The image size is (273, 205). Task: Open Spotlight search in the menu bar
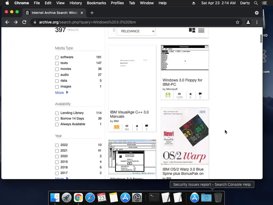coord(256,3)
